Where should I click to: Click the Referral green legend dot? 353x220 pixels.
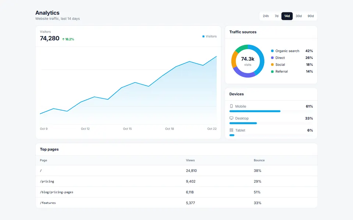click(x=272, y=71)
